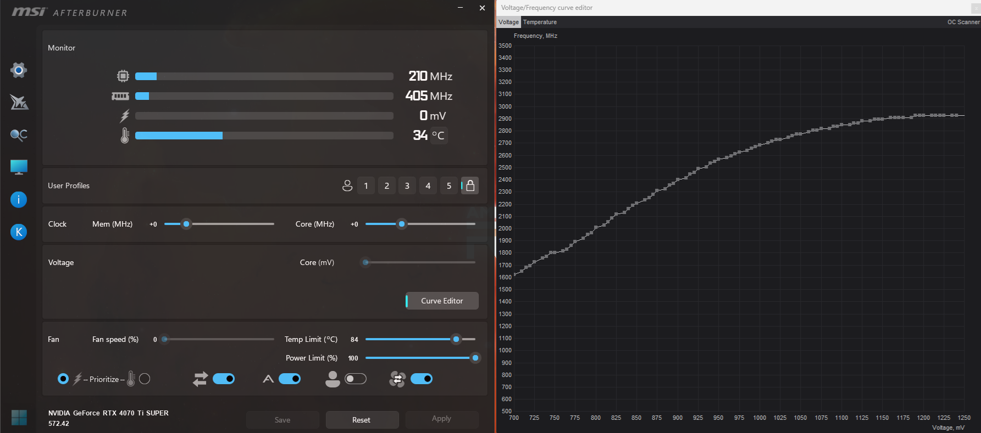Switch to the Voltage tab in curve editor
Screen dimensions: 981x433
coord(508,22)
